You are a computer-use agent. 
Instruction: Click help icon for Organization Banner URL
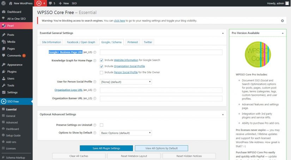pyautogui.click(x=95, y=98)
